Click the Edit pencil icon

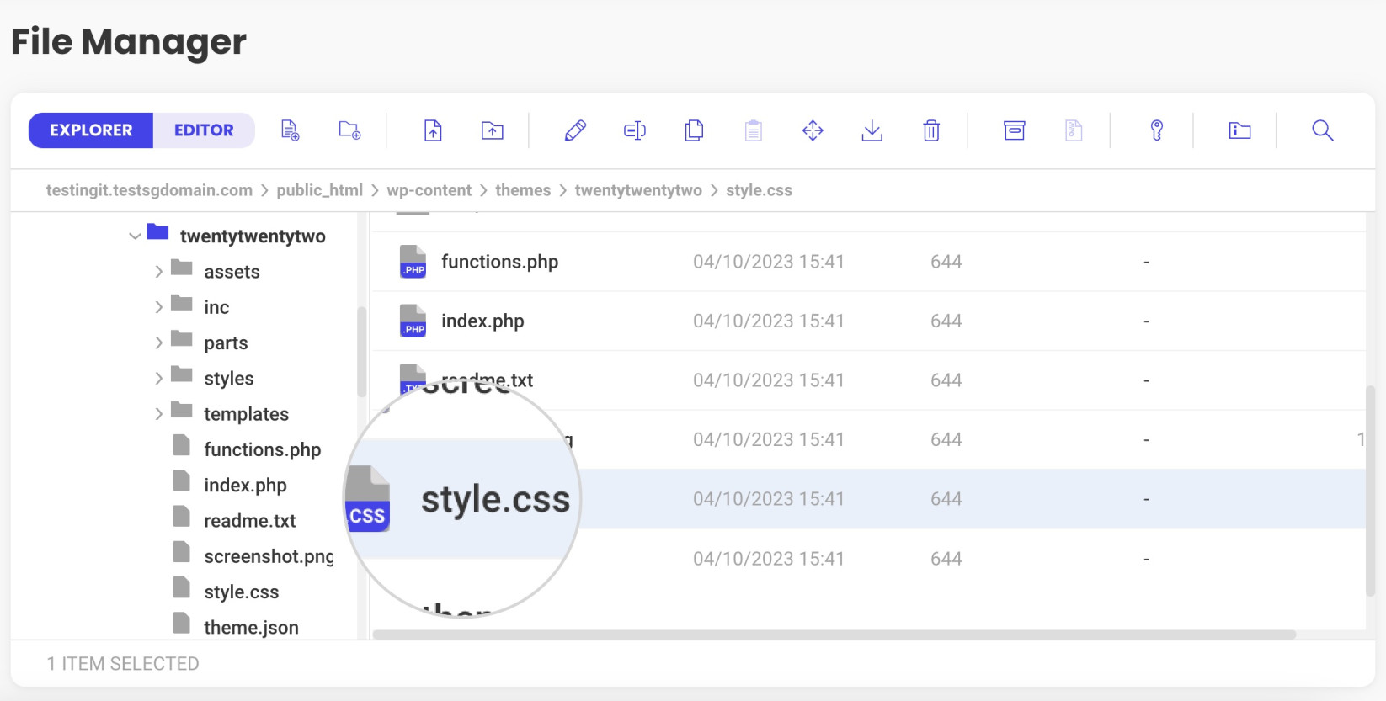[x=575, y=130]
